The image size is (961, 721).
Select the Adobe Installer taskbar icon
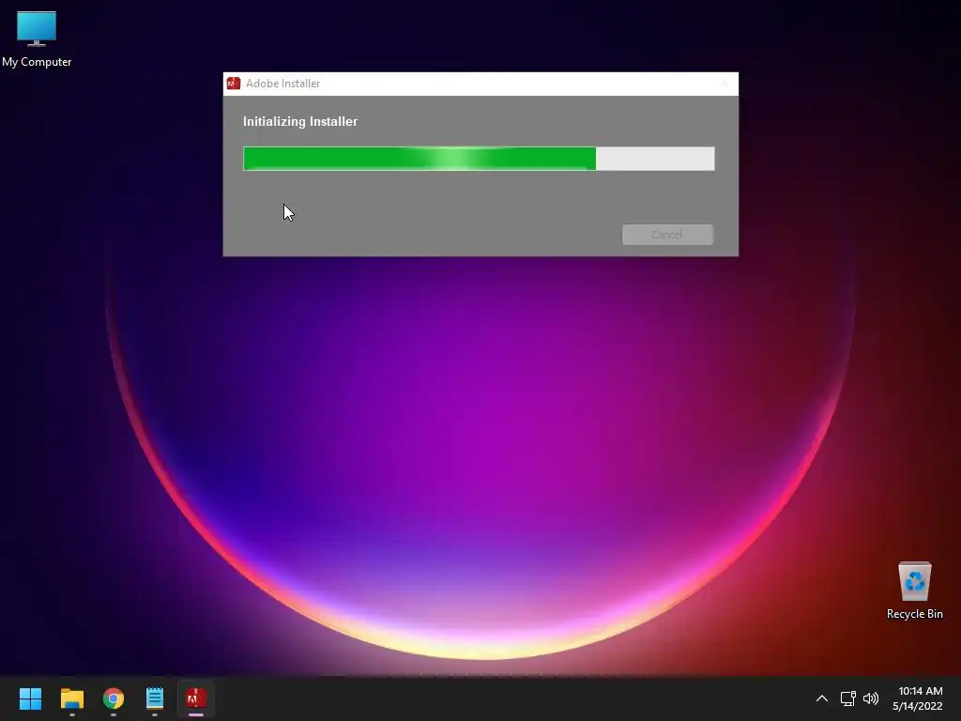pos(196,698)
